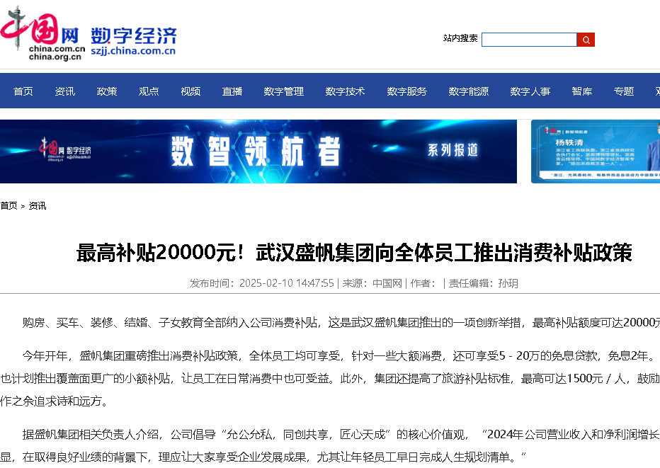Select 数字能源 in the navigation bar
The height and width of the screenshot is (468, 660).
469,91
